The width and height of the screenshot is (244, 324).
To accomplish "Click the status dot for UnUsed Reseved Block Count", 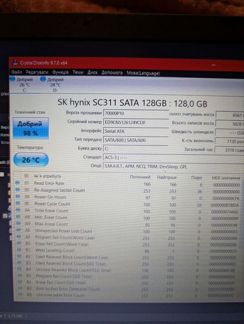I will (19, 269).
